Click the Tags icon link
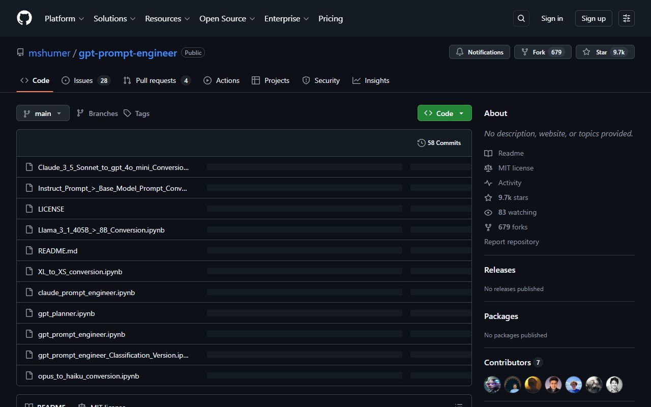The width and height of the screenshot is (651, 407). (x=128, y=113)
